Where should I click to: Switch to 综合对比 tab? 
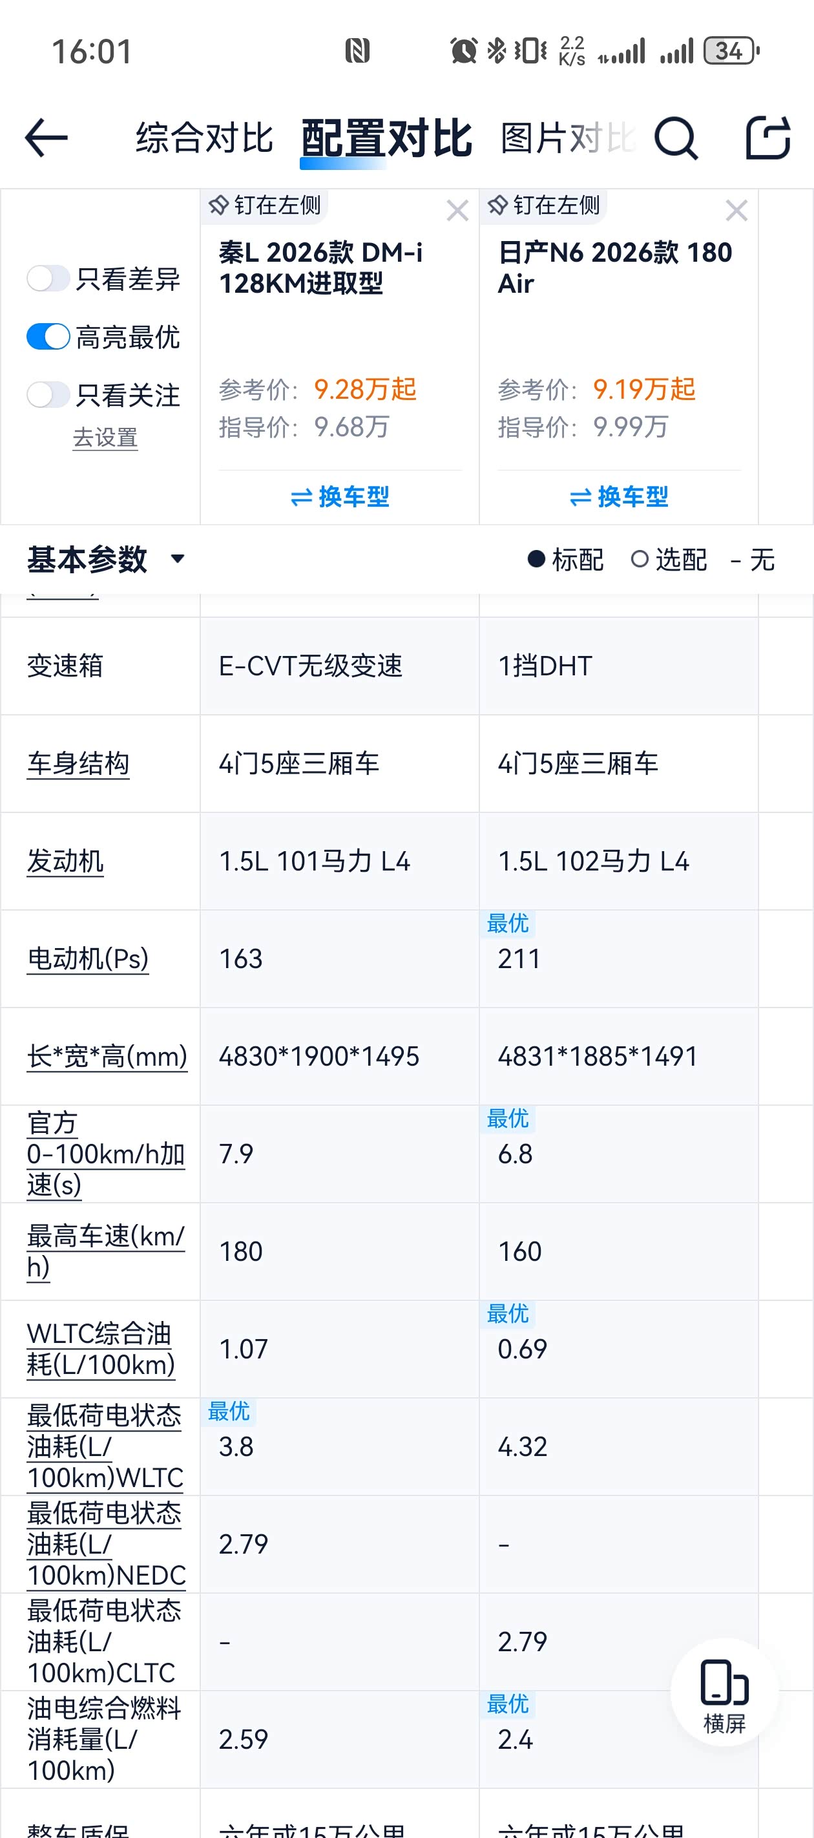tap(204, 138)
